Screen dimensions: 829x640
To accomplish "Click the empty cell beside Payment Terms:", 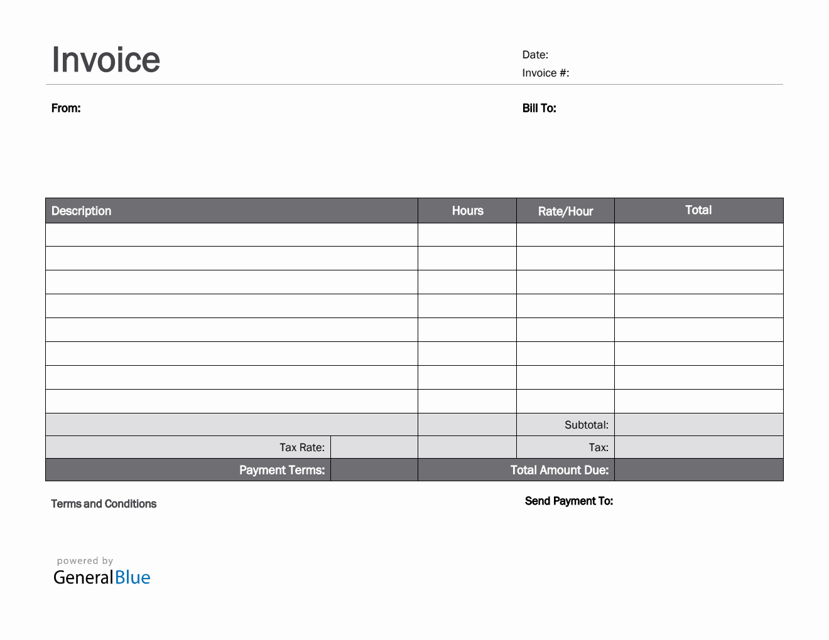I will 374,470.
